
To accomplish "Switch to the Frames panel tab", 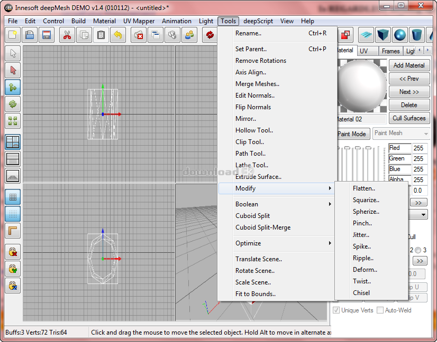I will (x=390, y=51).
